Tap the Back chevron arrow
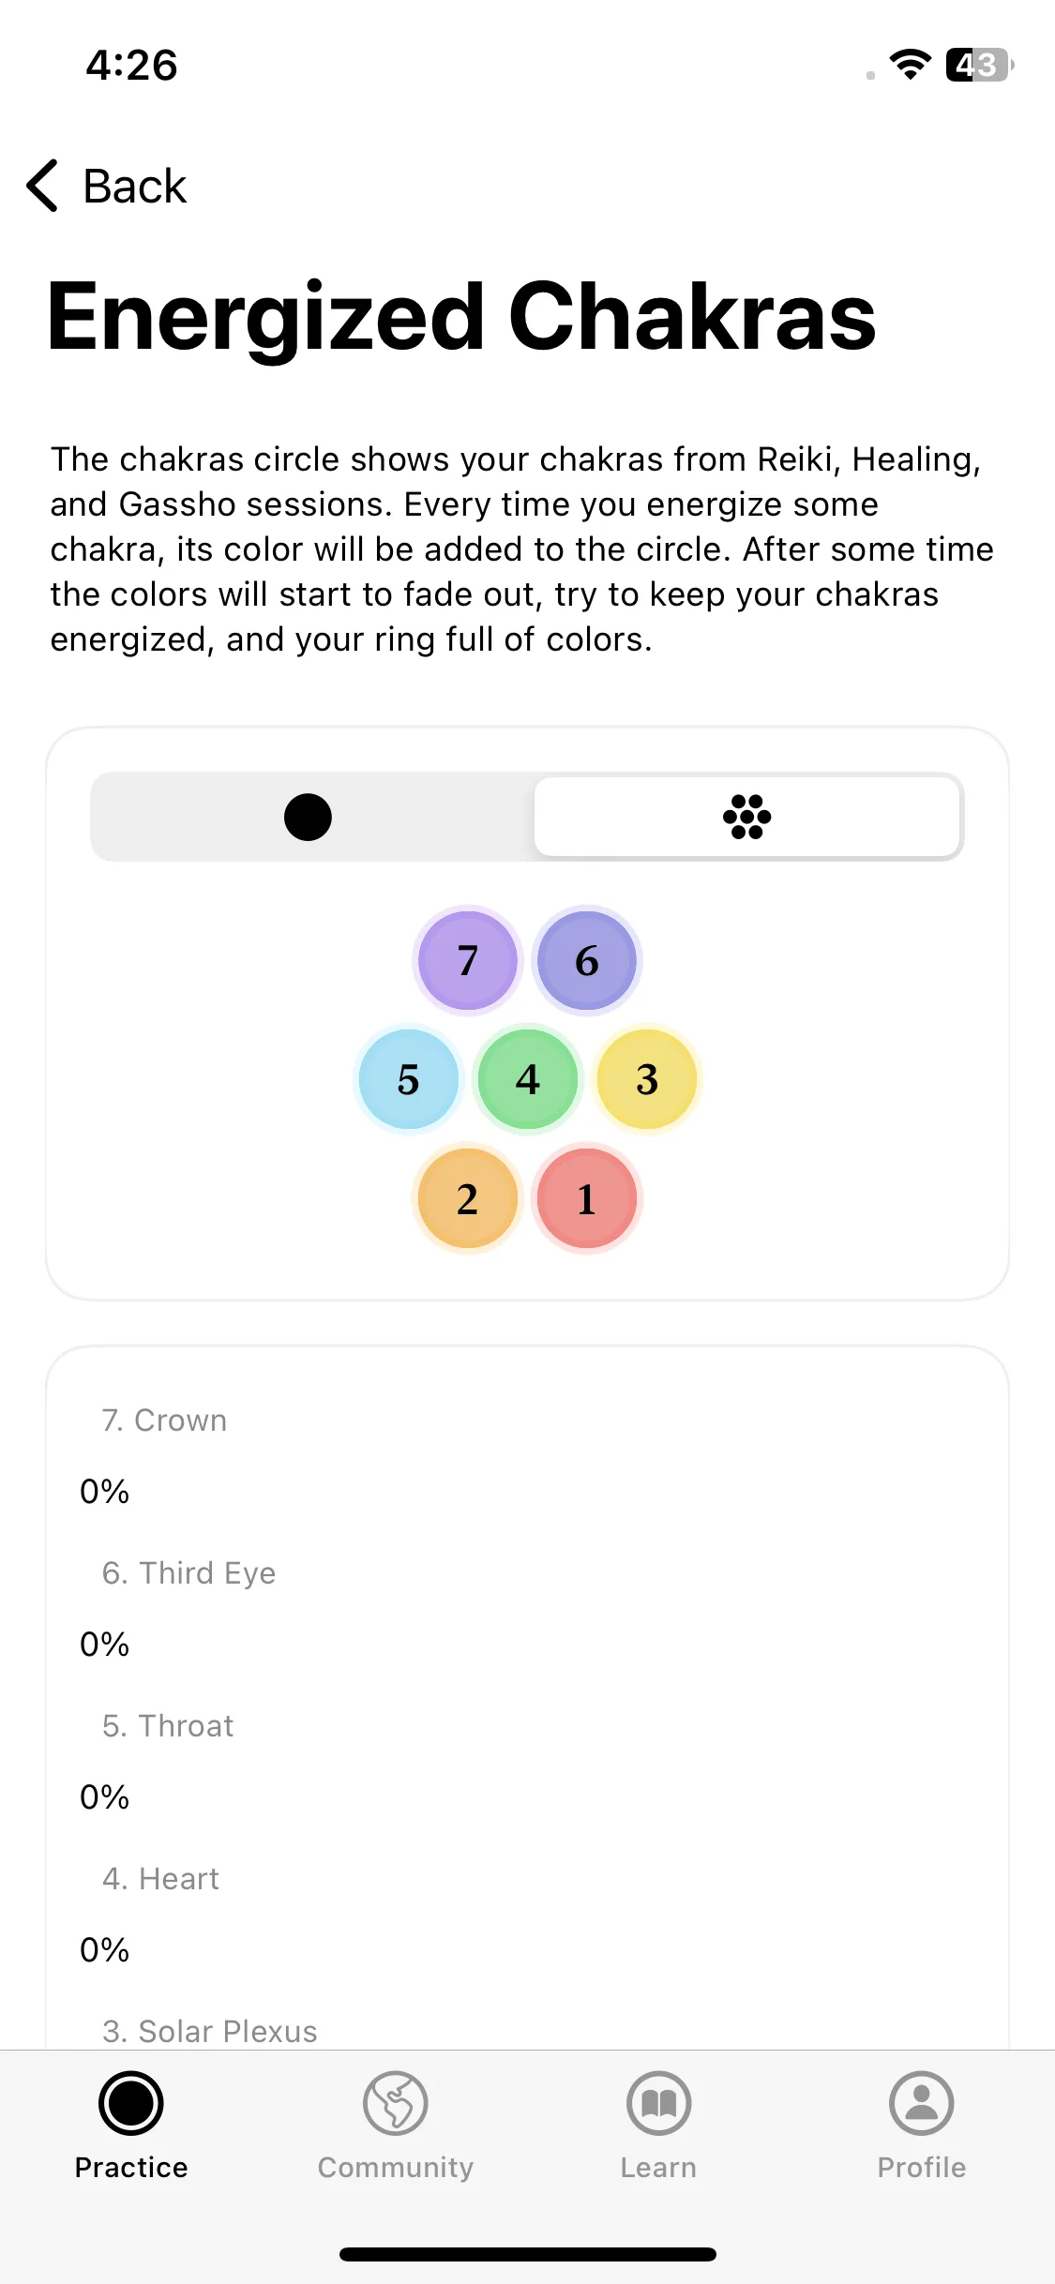 point(42,186)
